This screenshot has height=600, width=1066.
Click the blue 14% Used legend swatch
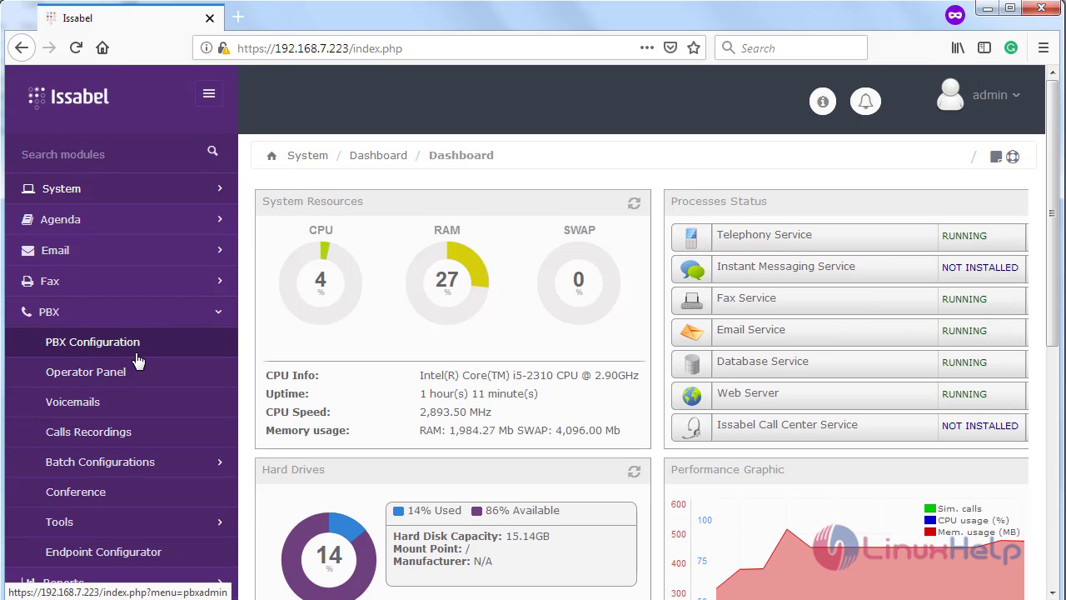[398, 511]
